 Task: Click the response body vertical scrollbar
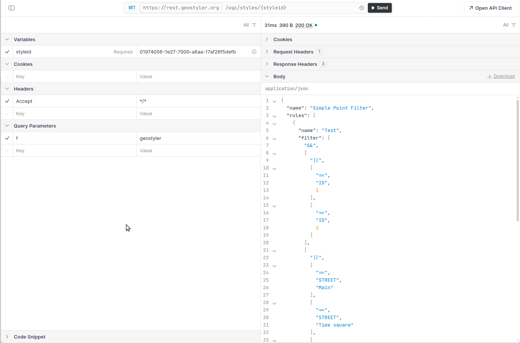point(518,160)
